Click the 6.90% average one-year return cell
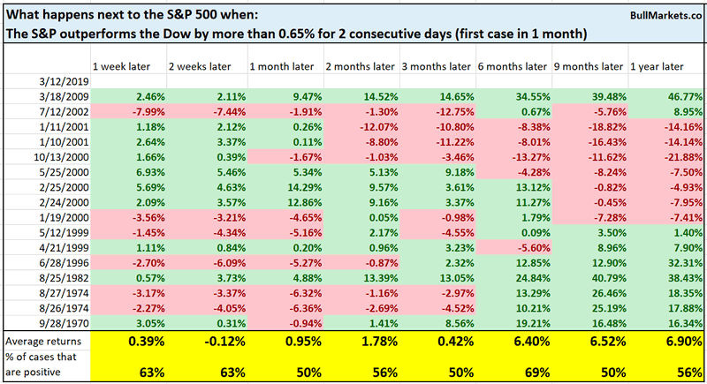The height and width of the screenshot is (384, 707). coord(667,341)
